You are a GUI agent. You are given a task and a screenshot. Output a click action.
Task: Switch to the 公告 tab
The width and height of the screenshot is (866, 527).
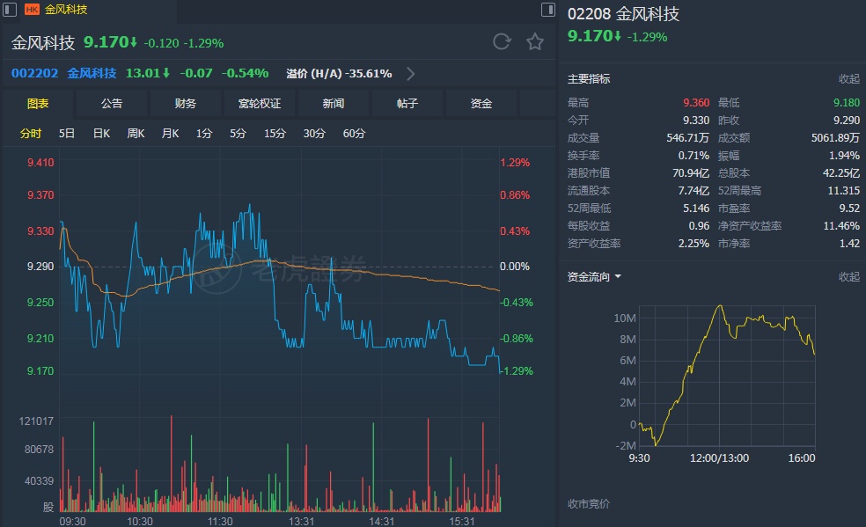pos(112,104)
